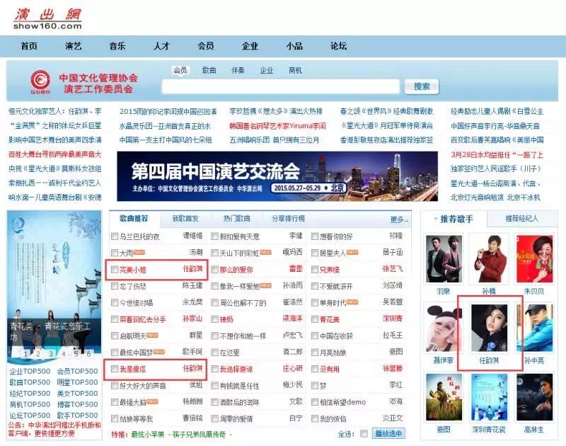Open the 首页 navigation menu item
The height and width of the screenshot is (446, 566).
(x=29, y=46)
